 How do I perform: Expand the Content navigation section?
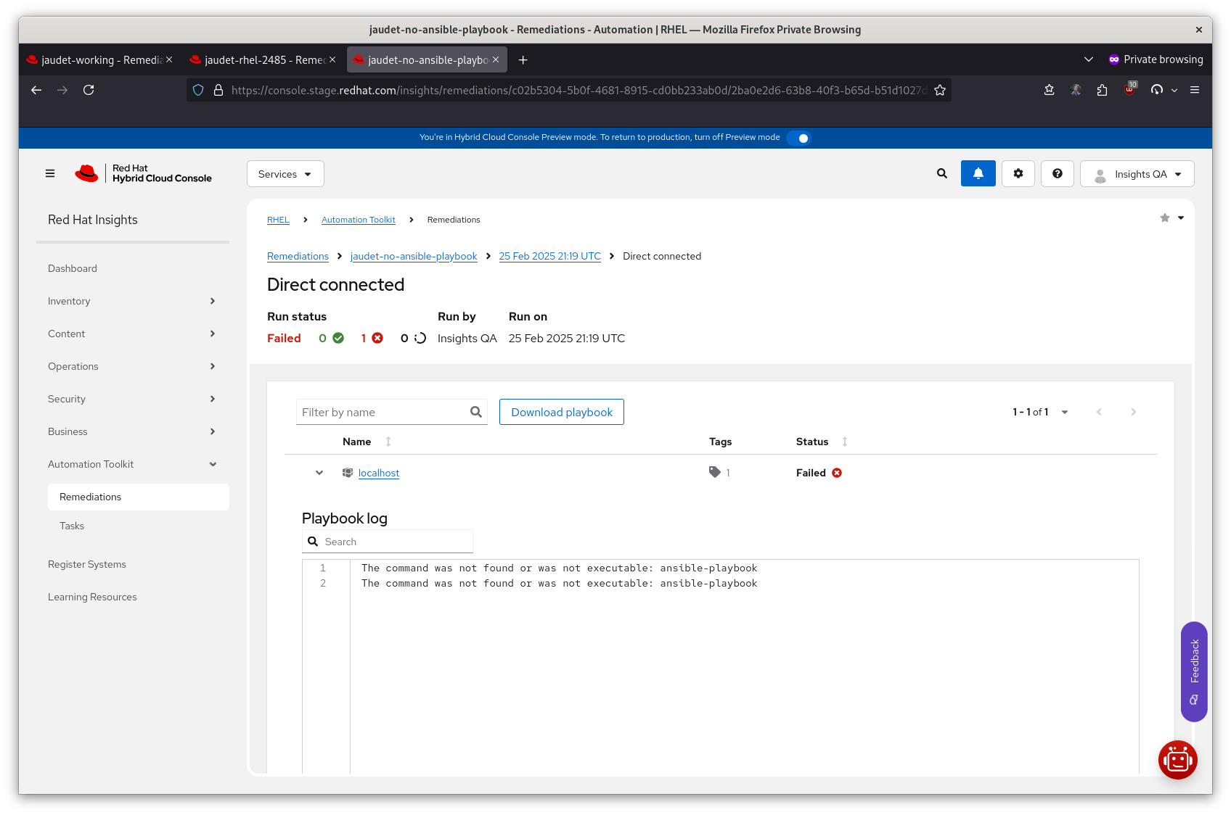pyautogui.click(x=132, y=334)
